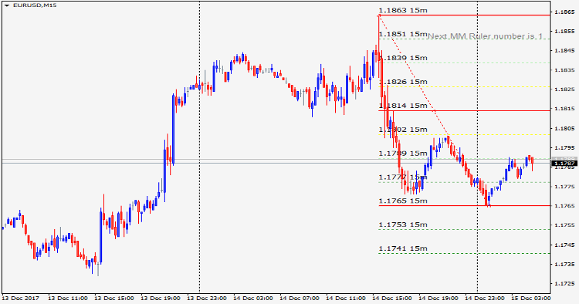Click 1.1815 on the price axis

pyautogui.click(x=565, y=109)
